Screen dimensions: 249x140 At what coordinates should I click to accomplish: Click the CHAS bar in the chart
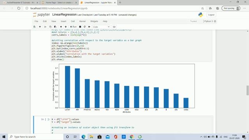click(x=186, y=103)
